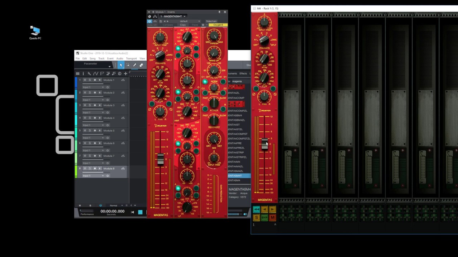
Task: Select the Eraser tool in Studio One toolbar
Action: [141, 65]
